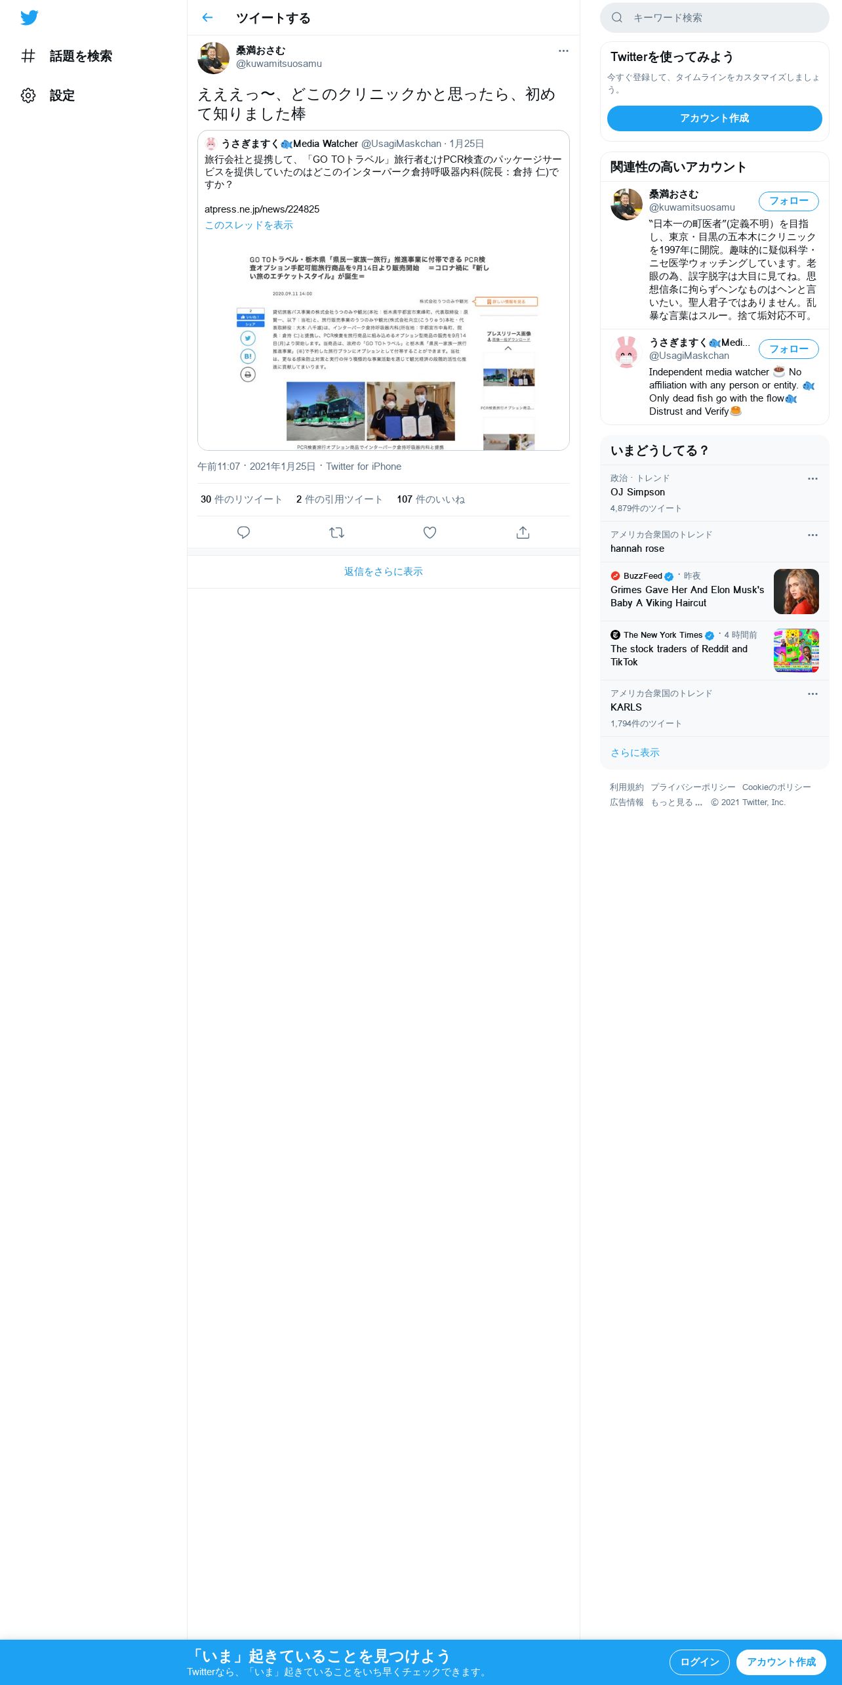Open the tweet's more options ellipsis
The width and height of the screenshot is (842, 1685).
563,51
